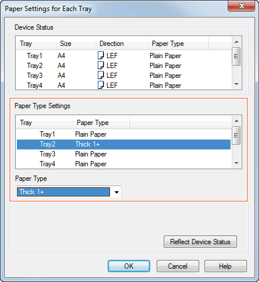The image size is (259, 282).
Task: Click Plain Paper cell of Tray2 in Device Status
Action: click(165, 66)
